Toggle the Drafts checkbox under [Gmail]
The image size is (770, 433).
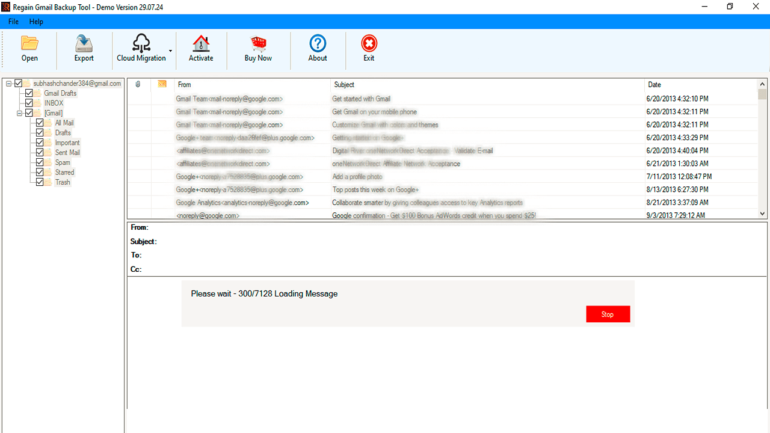point(40,133)
